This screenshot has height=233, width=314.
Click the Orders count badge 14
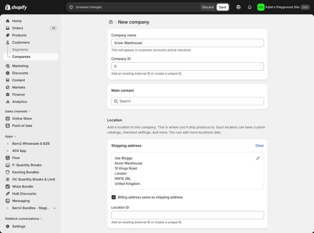coord(53,28)
